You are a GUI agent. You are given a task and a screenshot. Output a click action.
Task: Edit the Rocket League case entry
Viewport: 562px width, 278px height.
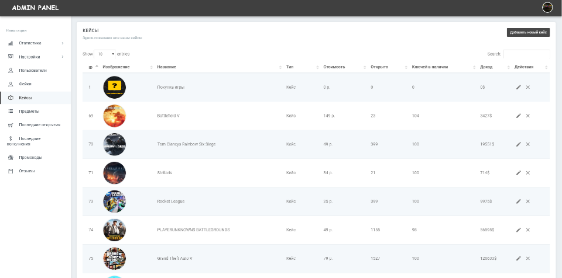pyautogui.click(x=518, y=201)
